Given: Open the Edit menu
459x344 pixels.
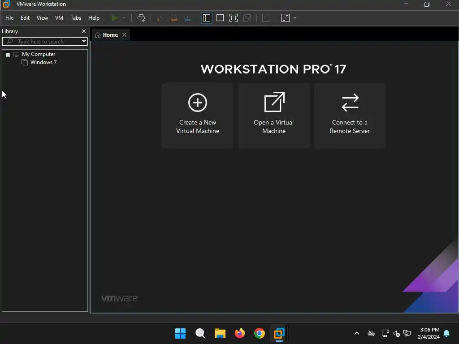Looking at the screenshot, I should (x=25, y=18).
